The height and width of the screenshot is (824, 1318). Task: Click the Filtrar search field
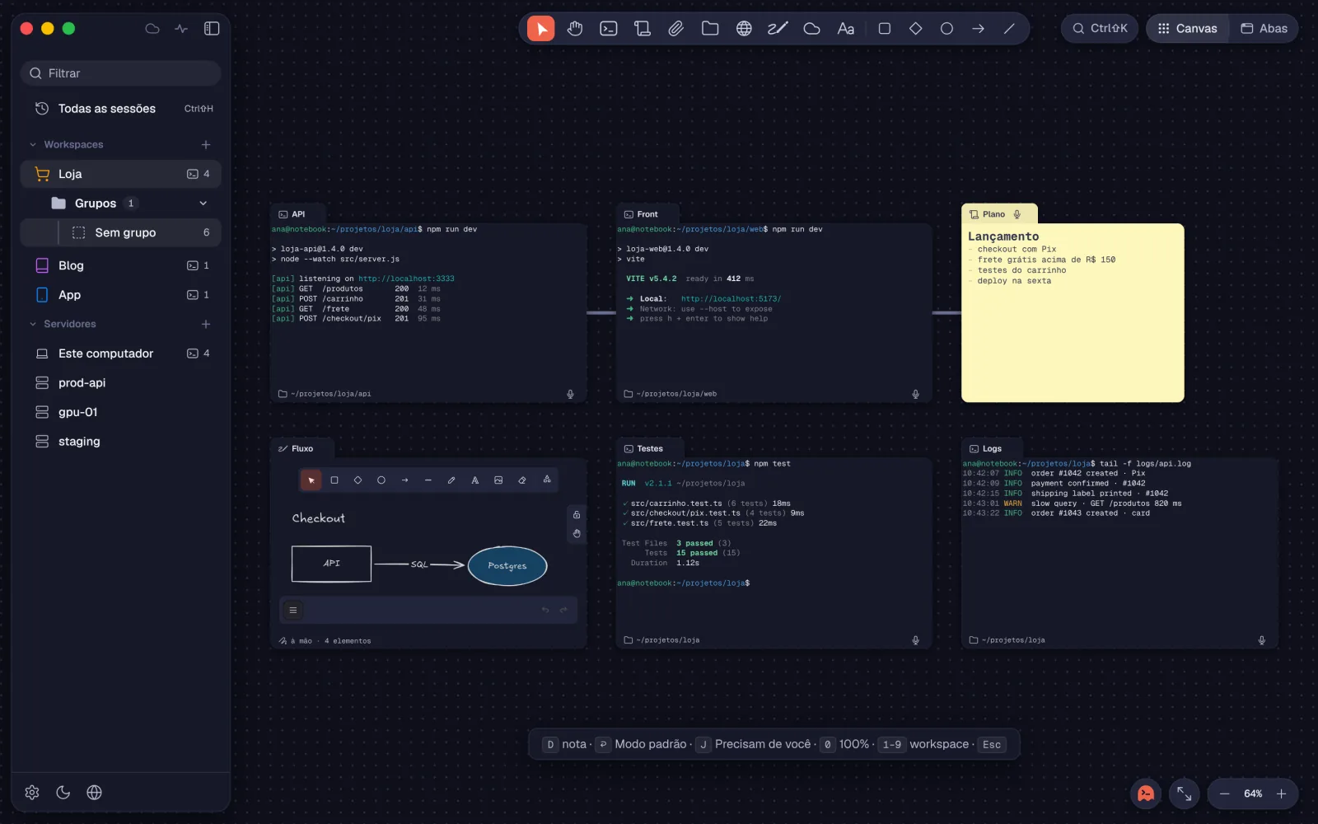click(x=121, y=73)
